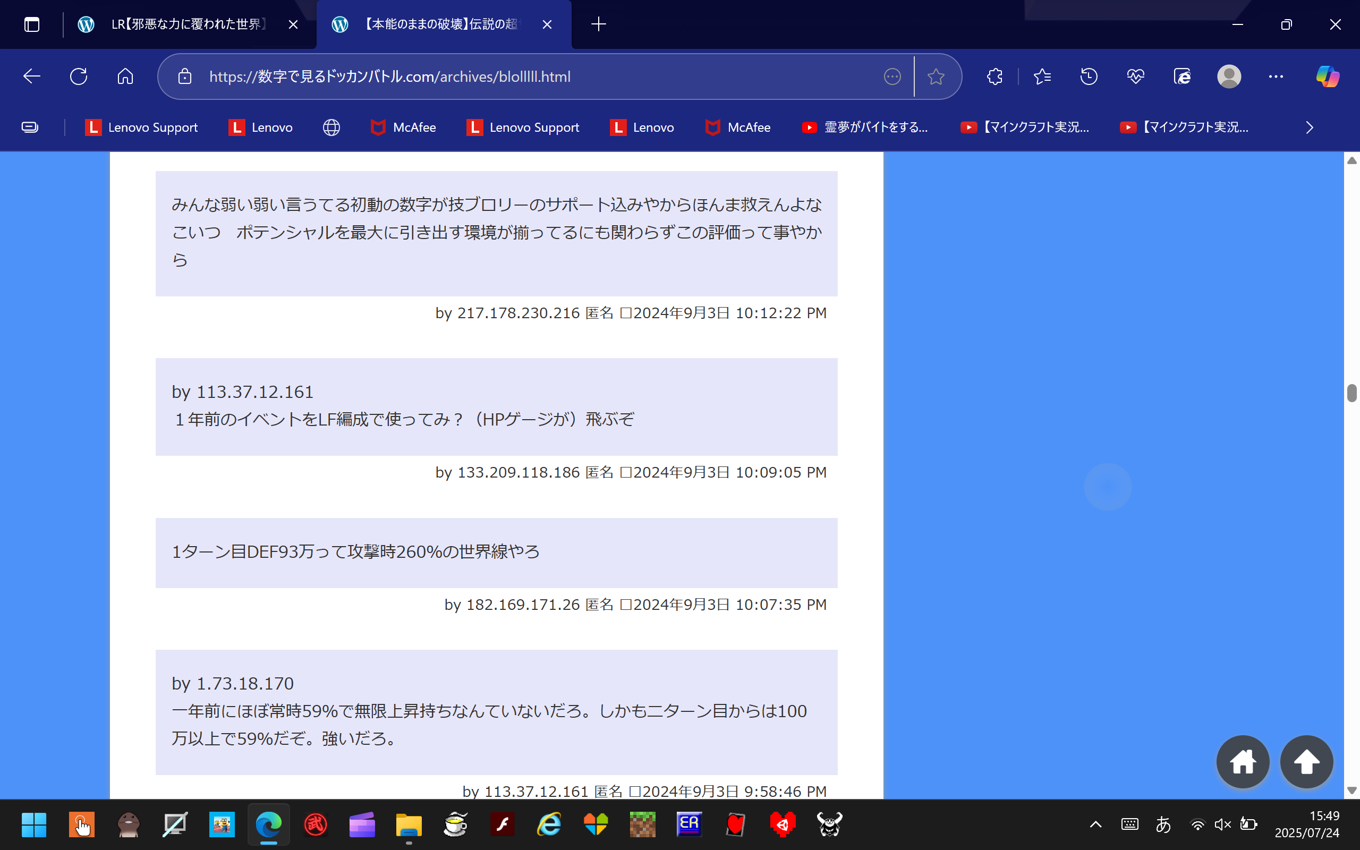The image size is (1360, 850).
Task: Open the 霊夢がバイトをする YouTube bookmark
Action: click(x=865, y=127)
